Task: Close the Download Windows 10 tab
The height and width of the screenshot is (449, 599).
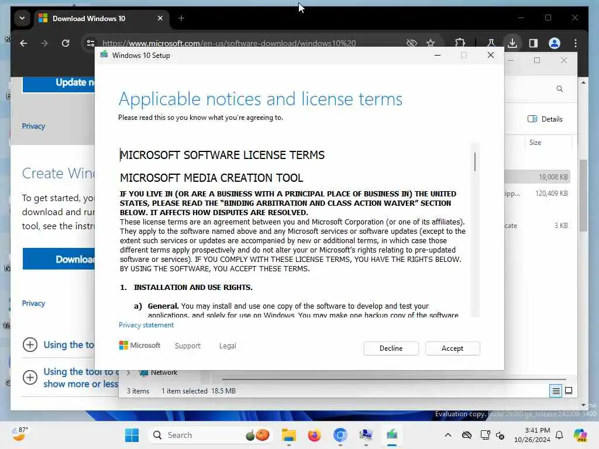Action: (160, 18)
